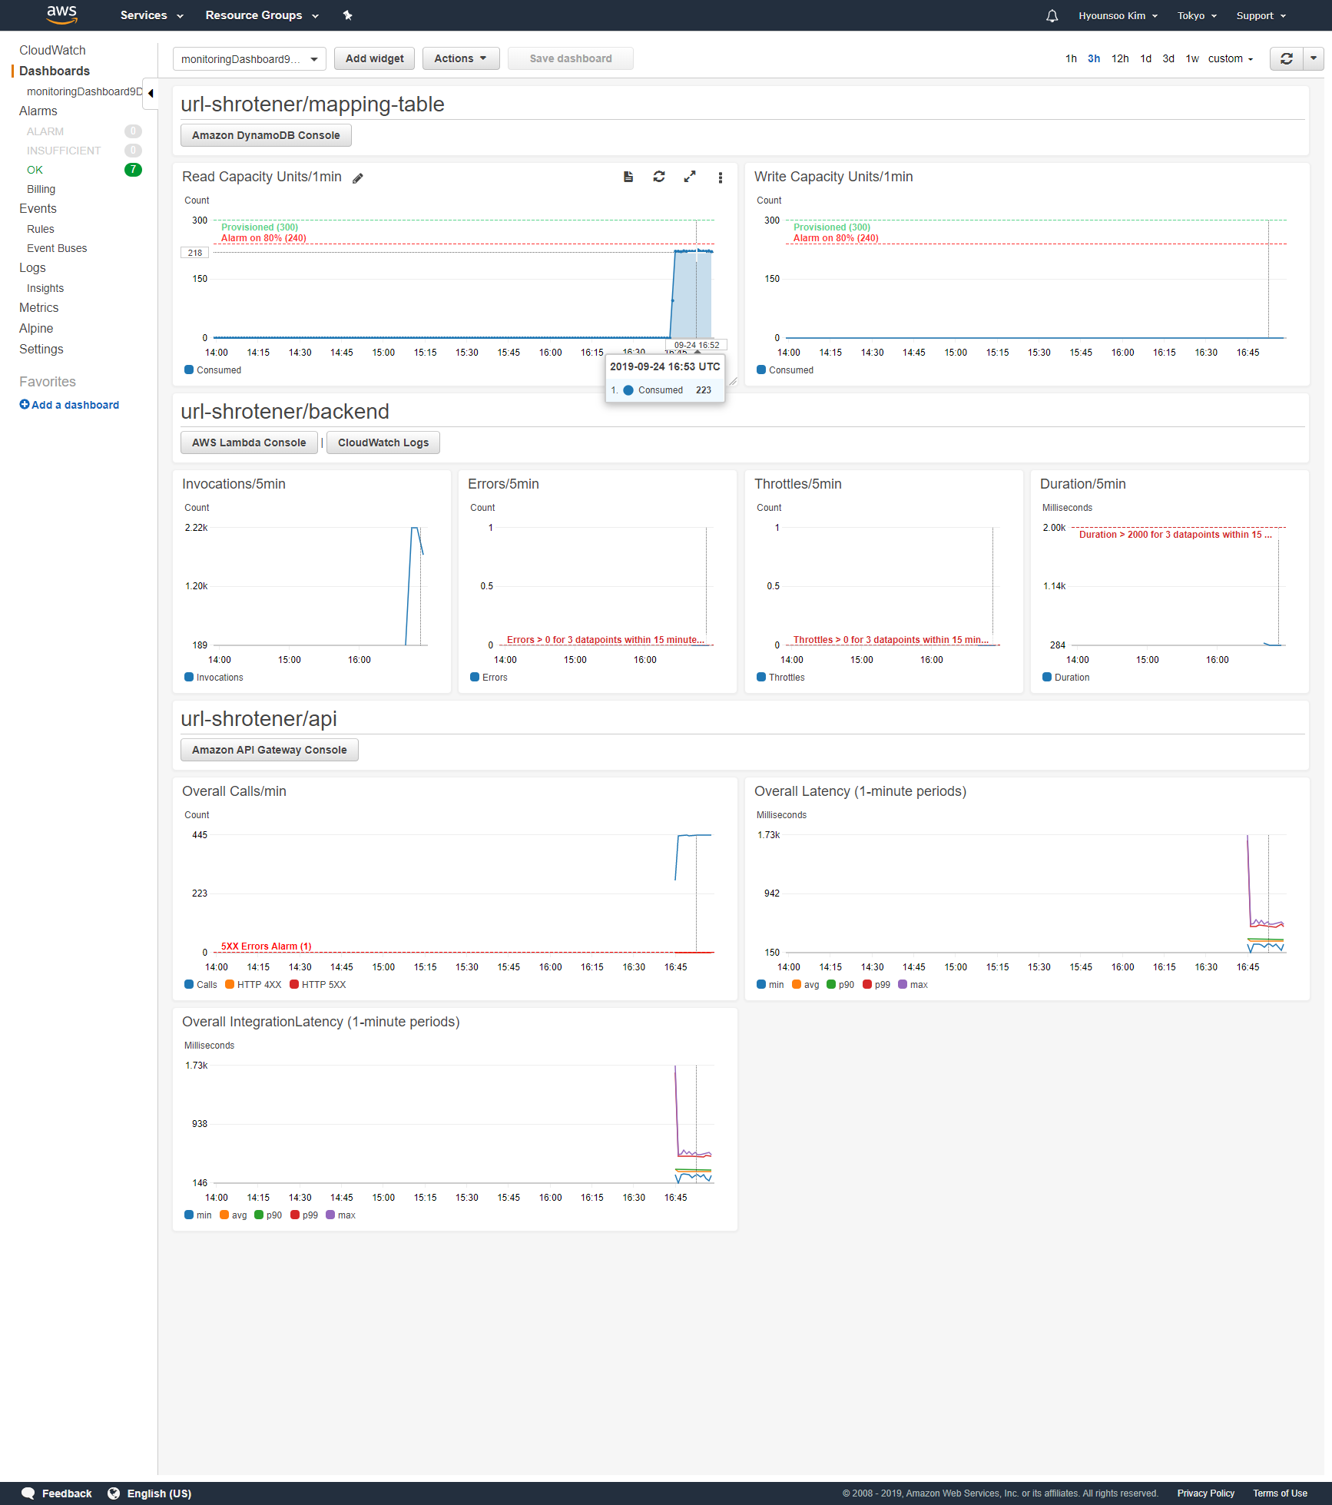The image size is (1332, 1505).
Task: Click the Add widget button
Action: [x=375, y=58]
